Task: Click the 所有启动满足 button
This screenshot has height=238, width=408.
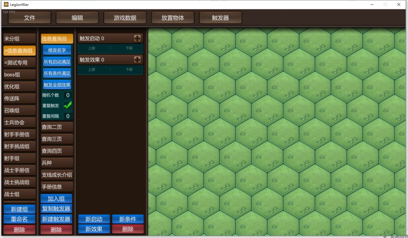Action: 57,62
